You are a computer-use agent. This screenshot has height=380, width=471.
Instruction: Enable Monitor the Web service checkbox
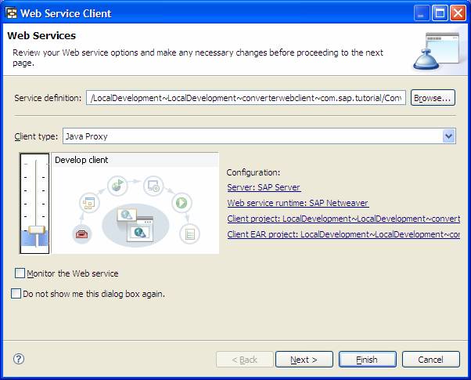click(20, 273)
